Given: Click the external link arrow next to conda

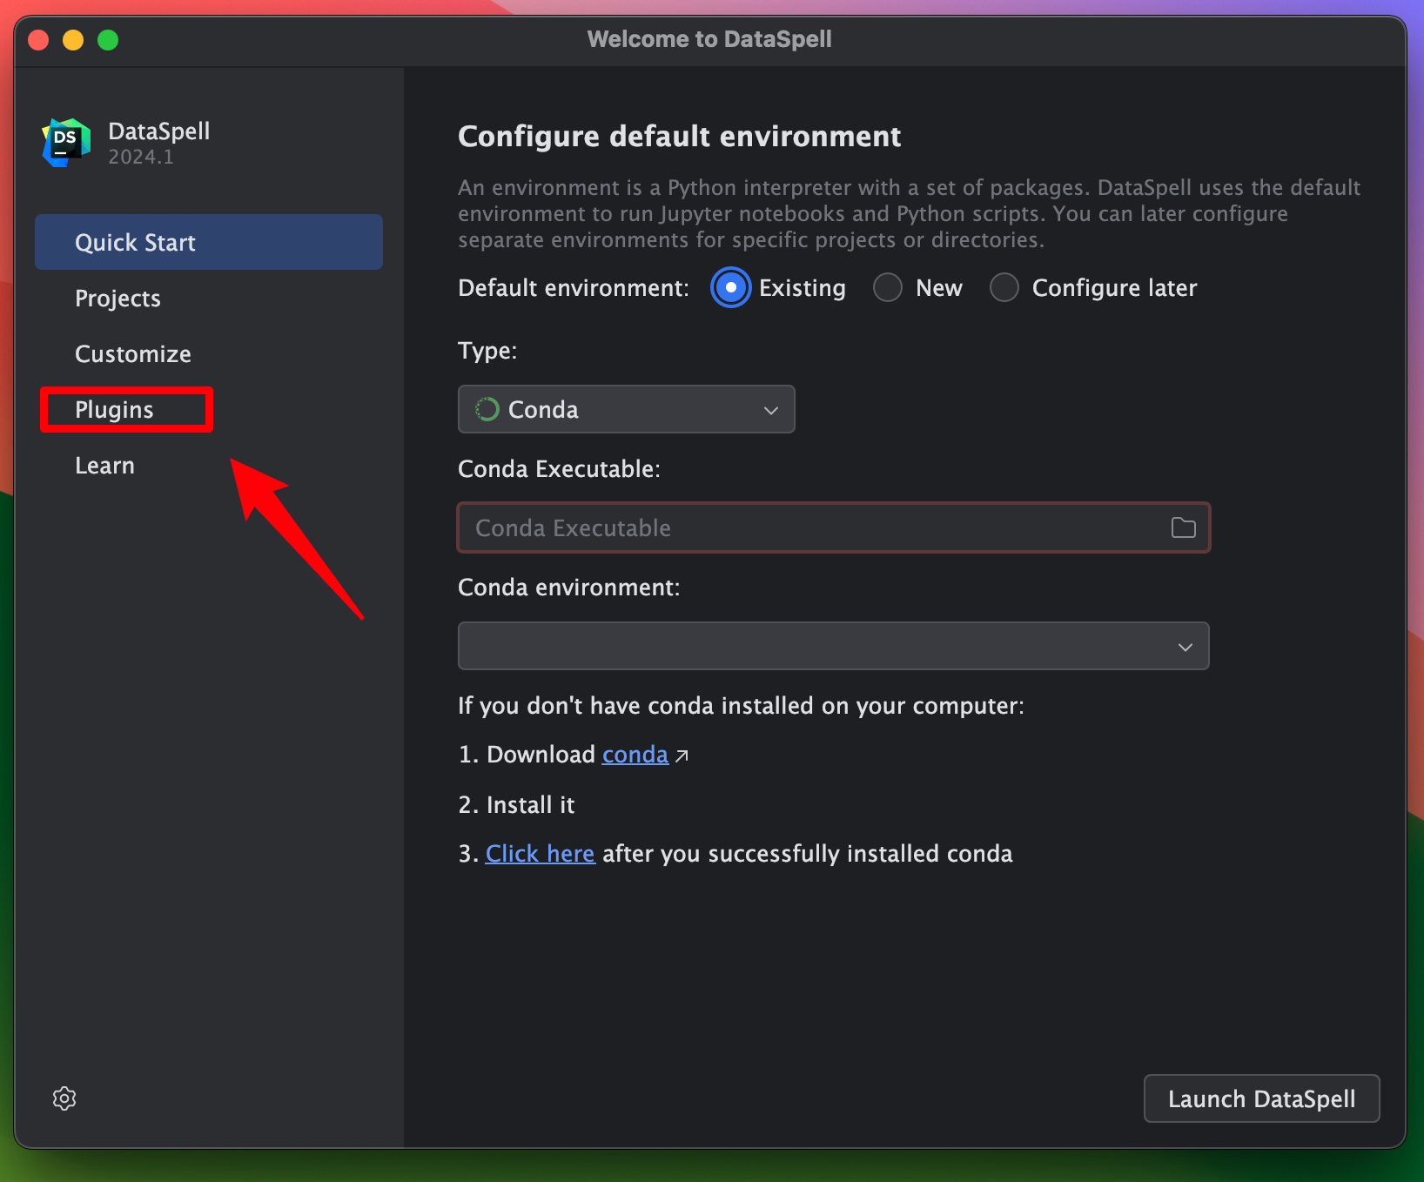Looking at the screenshot, I should (x=682, y=756).
